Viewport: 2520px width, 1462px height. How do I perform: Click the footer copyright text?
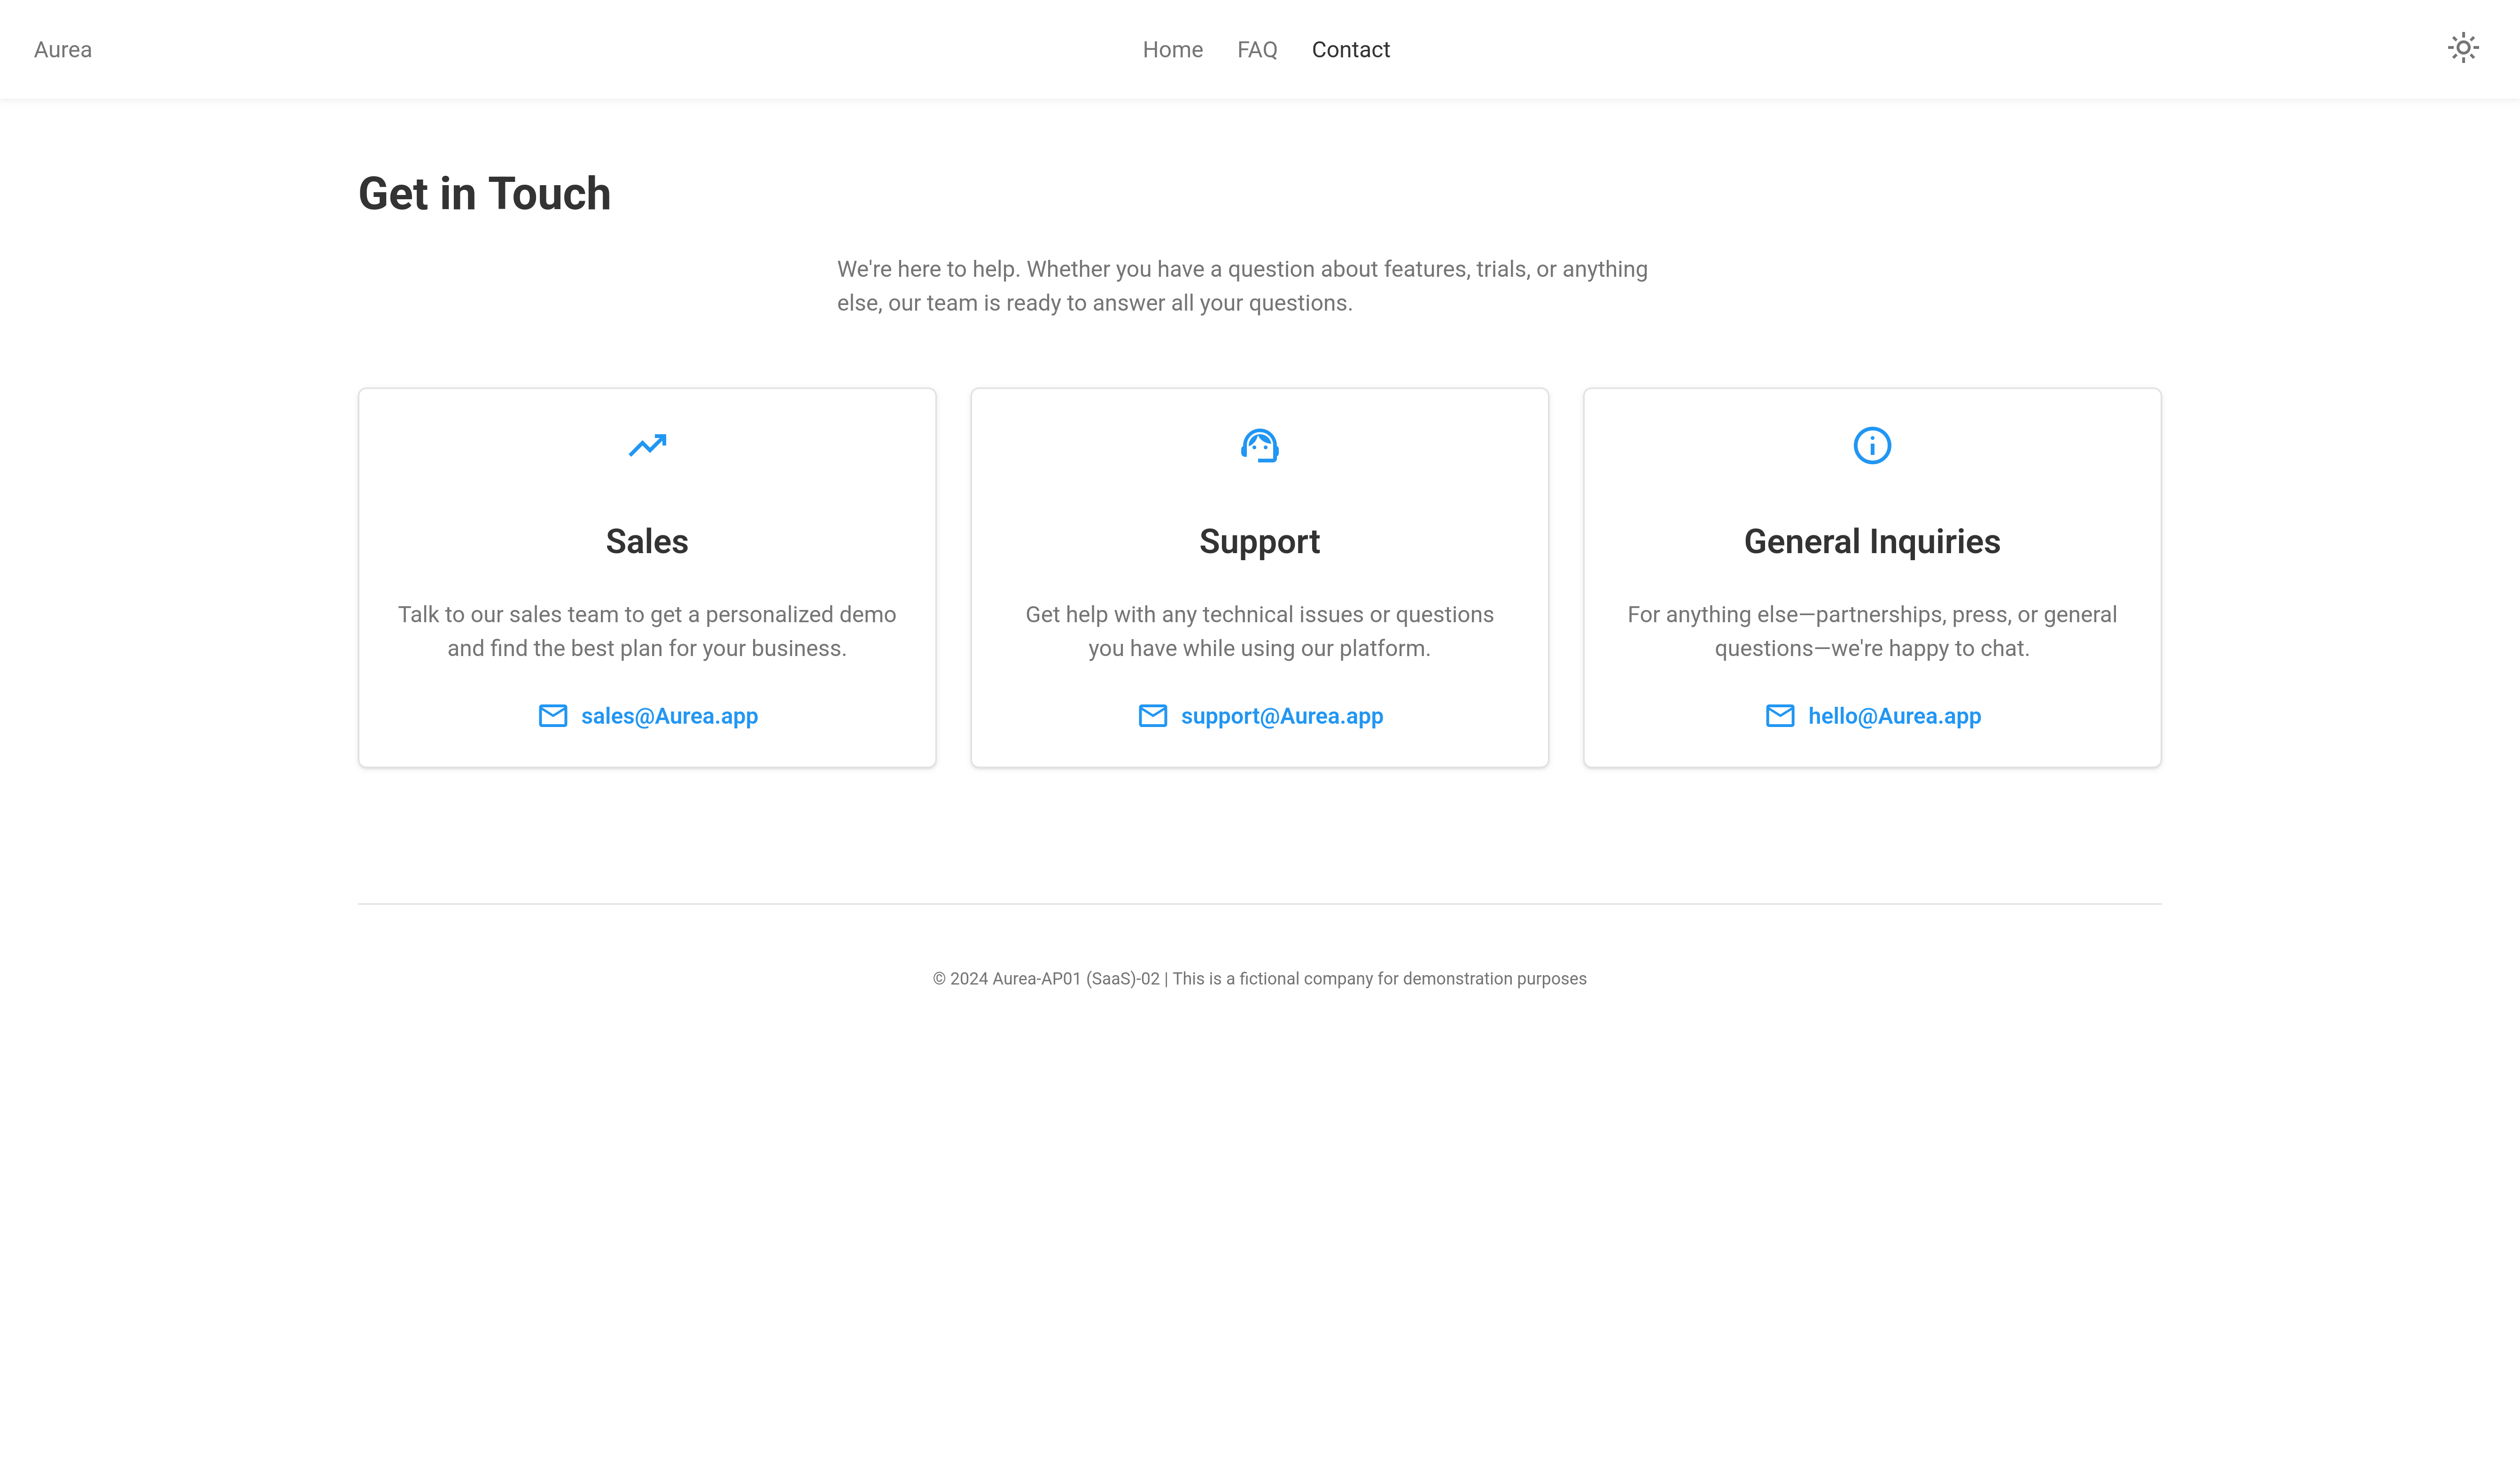click(1259, 979)
